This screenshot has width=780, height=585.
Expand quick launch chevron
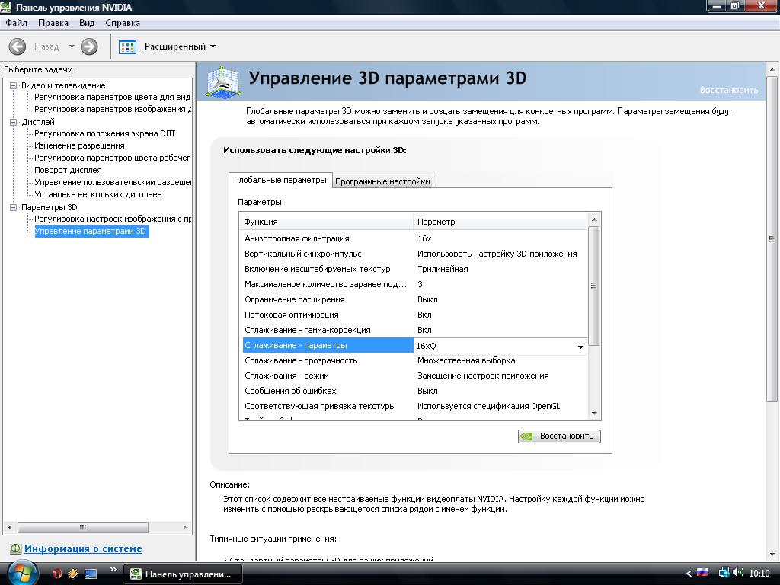113,570
